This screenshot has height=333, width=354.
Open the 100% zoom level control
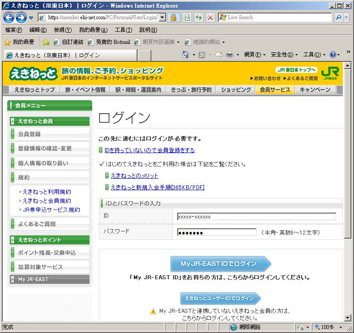pos(328,327)
